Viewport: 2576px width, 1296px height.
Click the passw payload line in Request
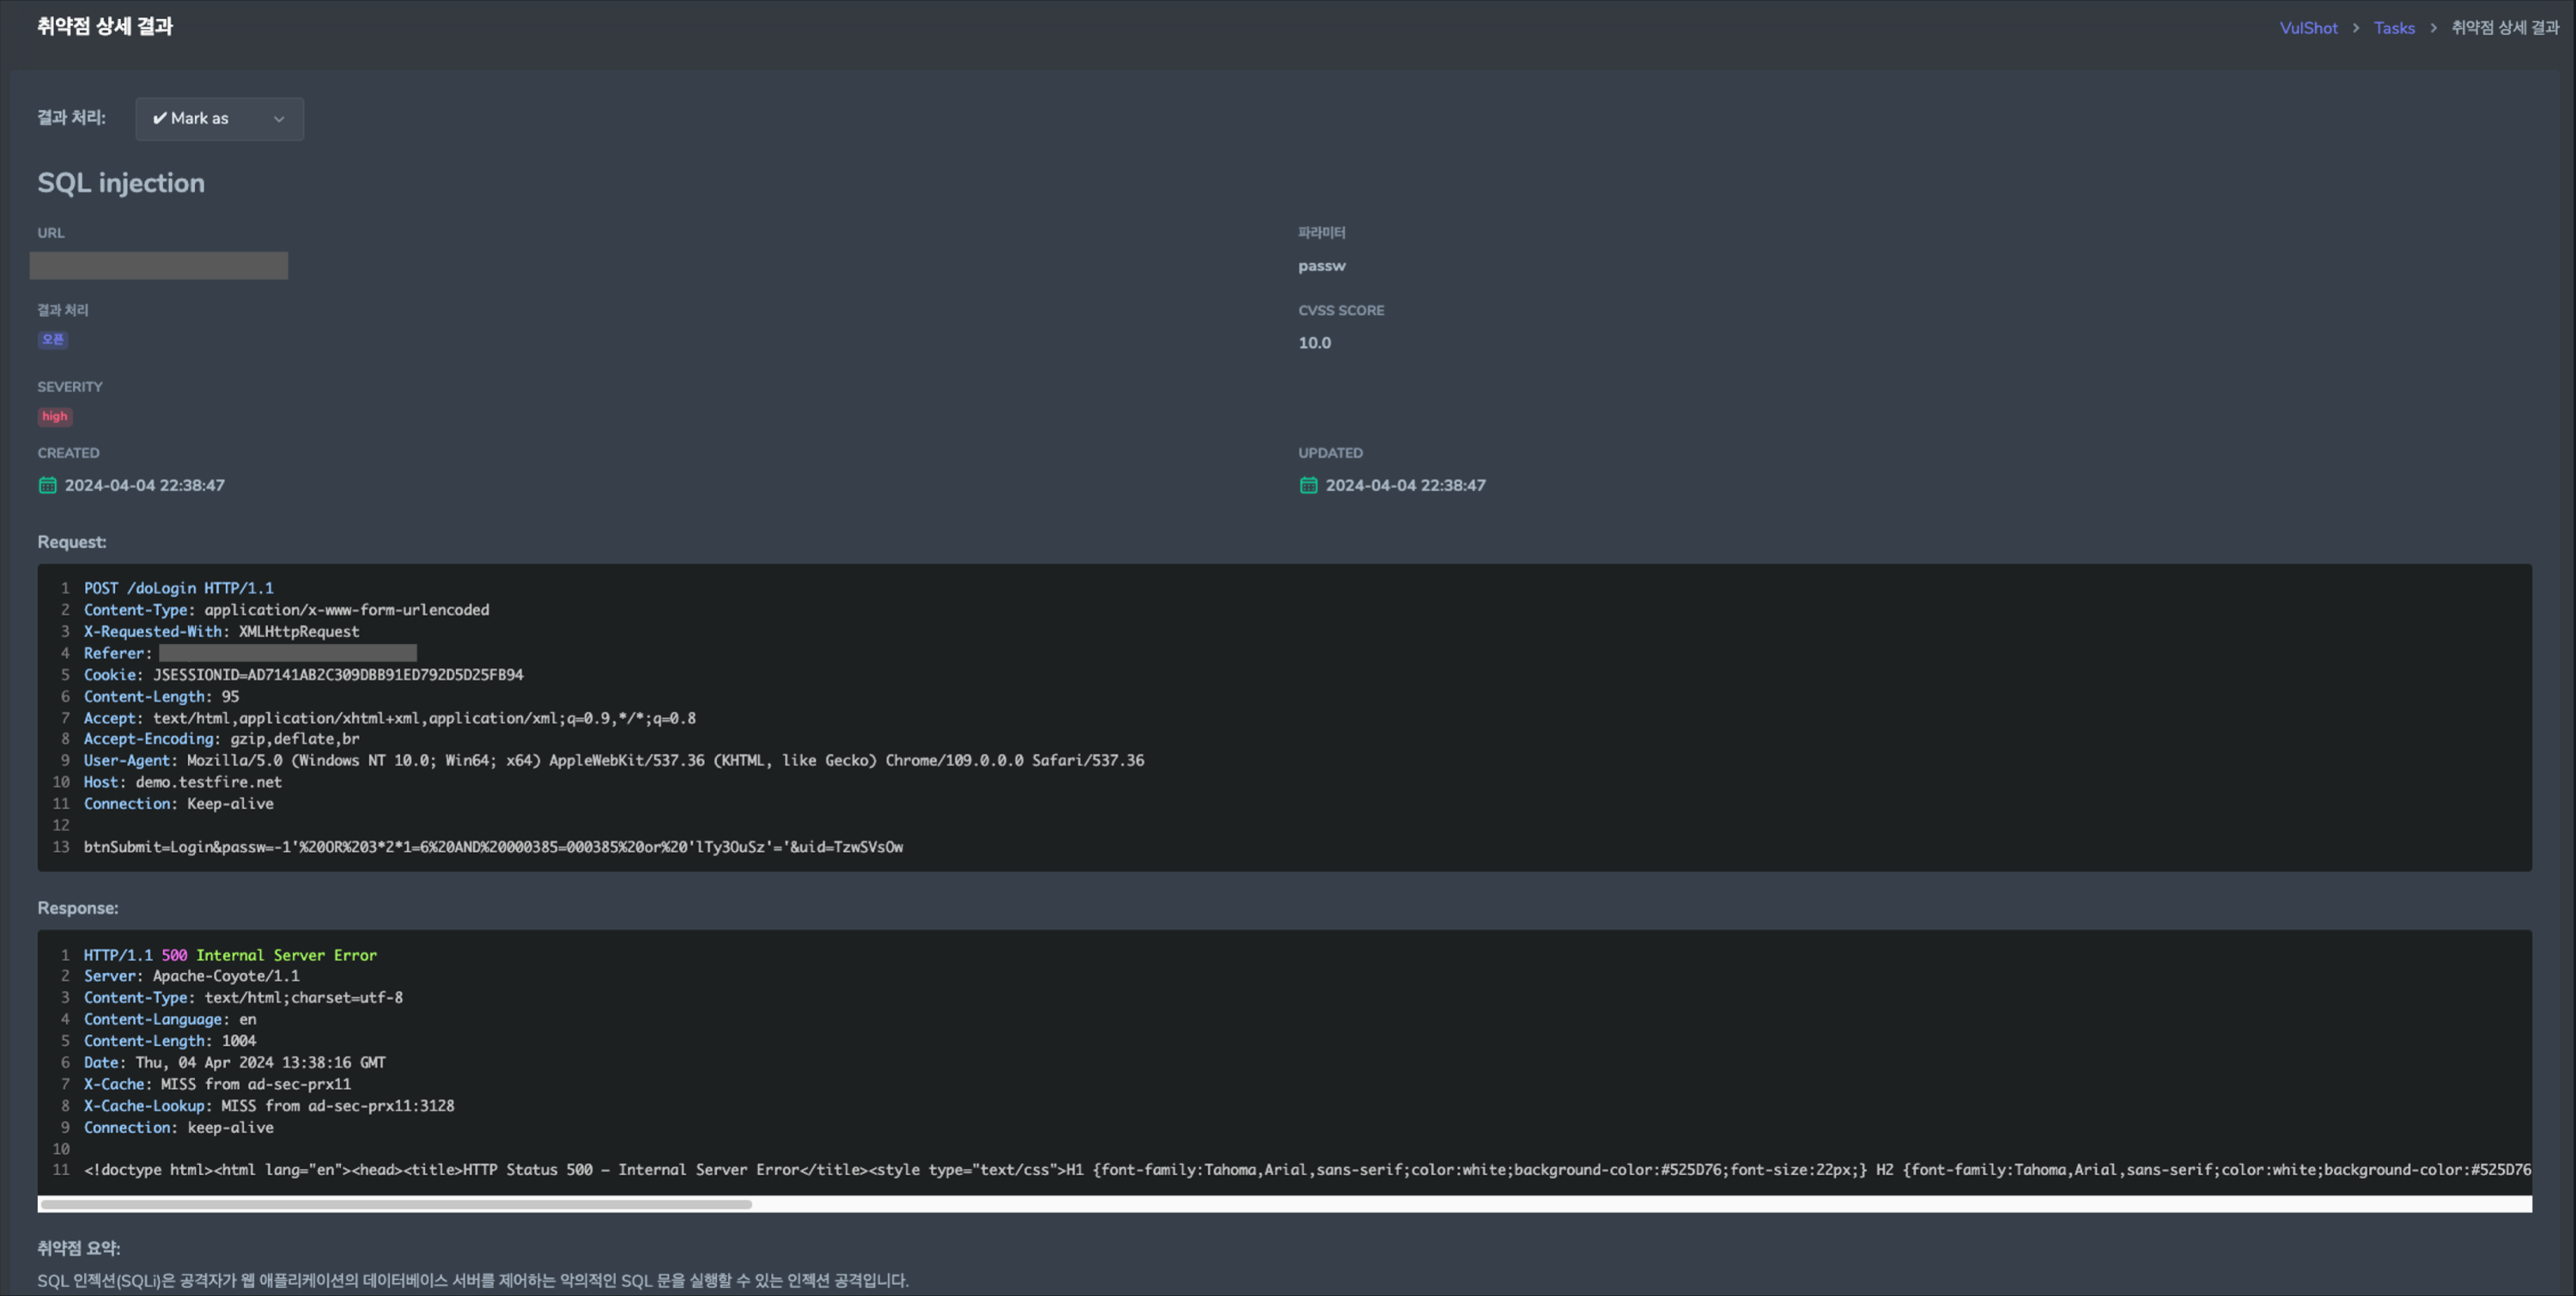(x=493, y=847)
